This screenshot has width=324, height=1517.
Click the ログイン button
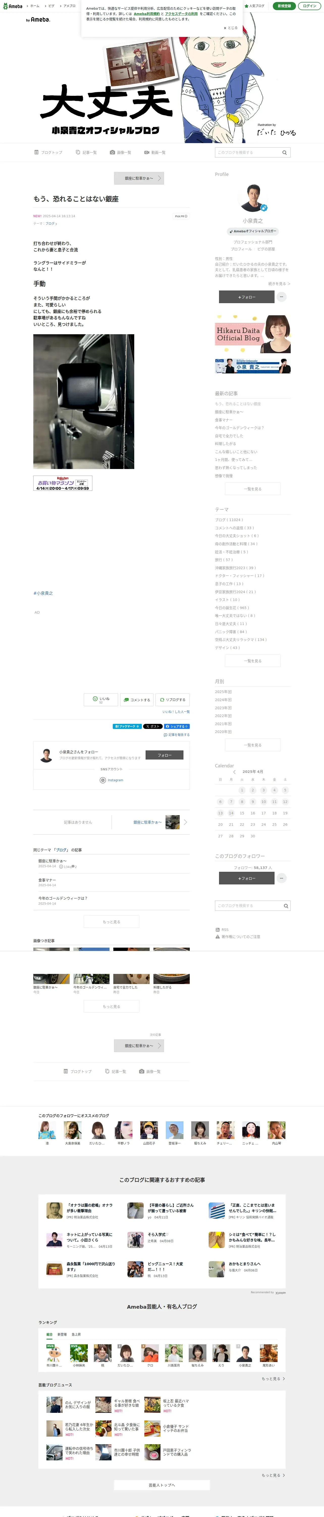(x=309, y=6)
